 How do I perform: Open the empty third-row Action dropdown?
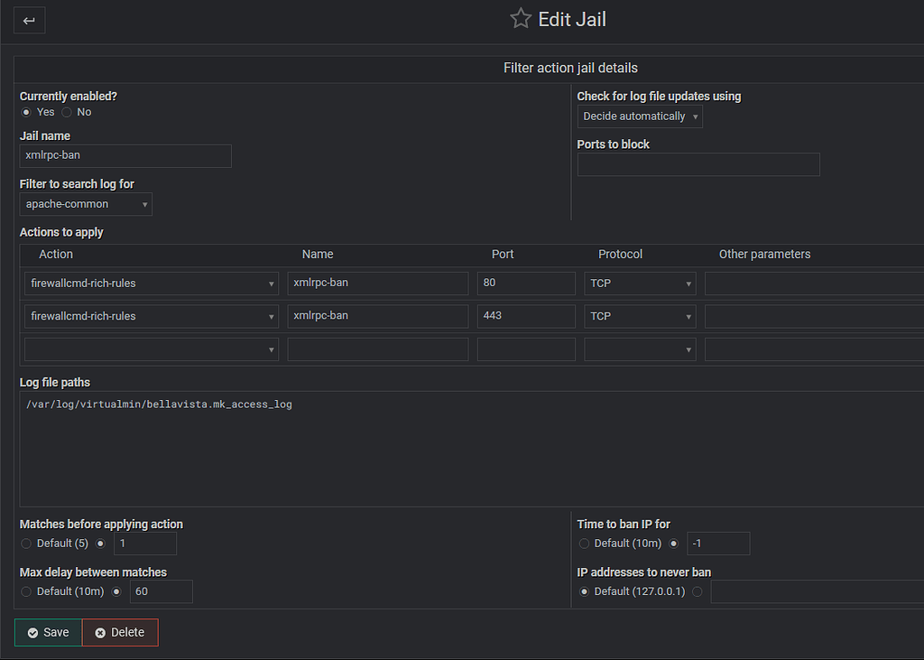coord(152,349)
